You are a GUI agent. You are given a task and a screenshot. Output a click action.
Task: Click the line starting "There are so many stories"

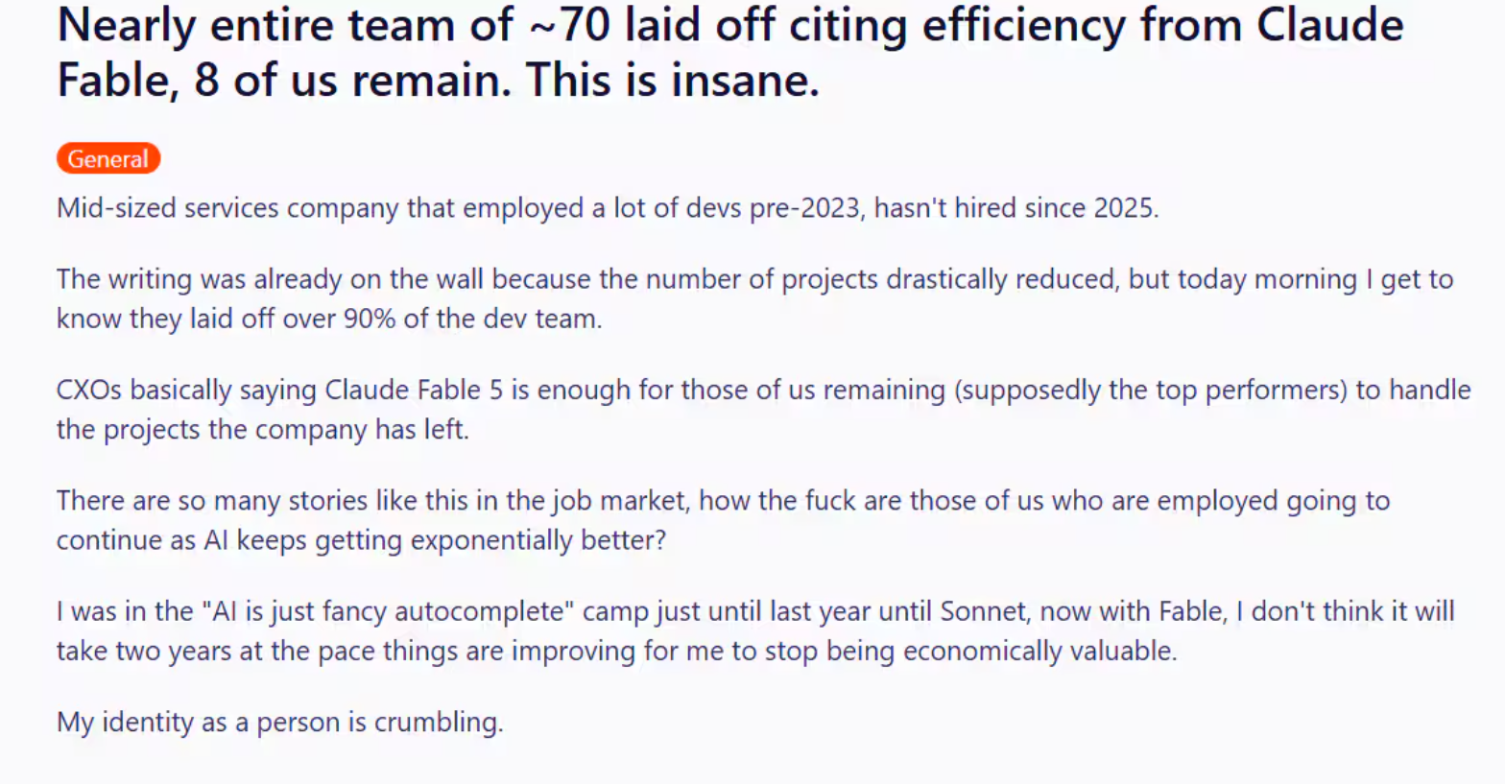coord(723,500)
